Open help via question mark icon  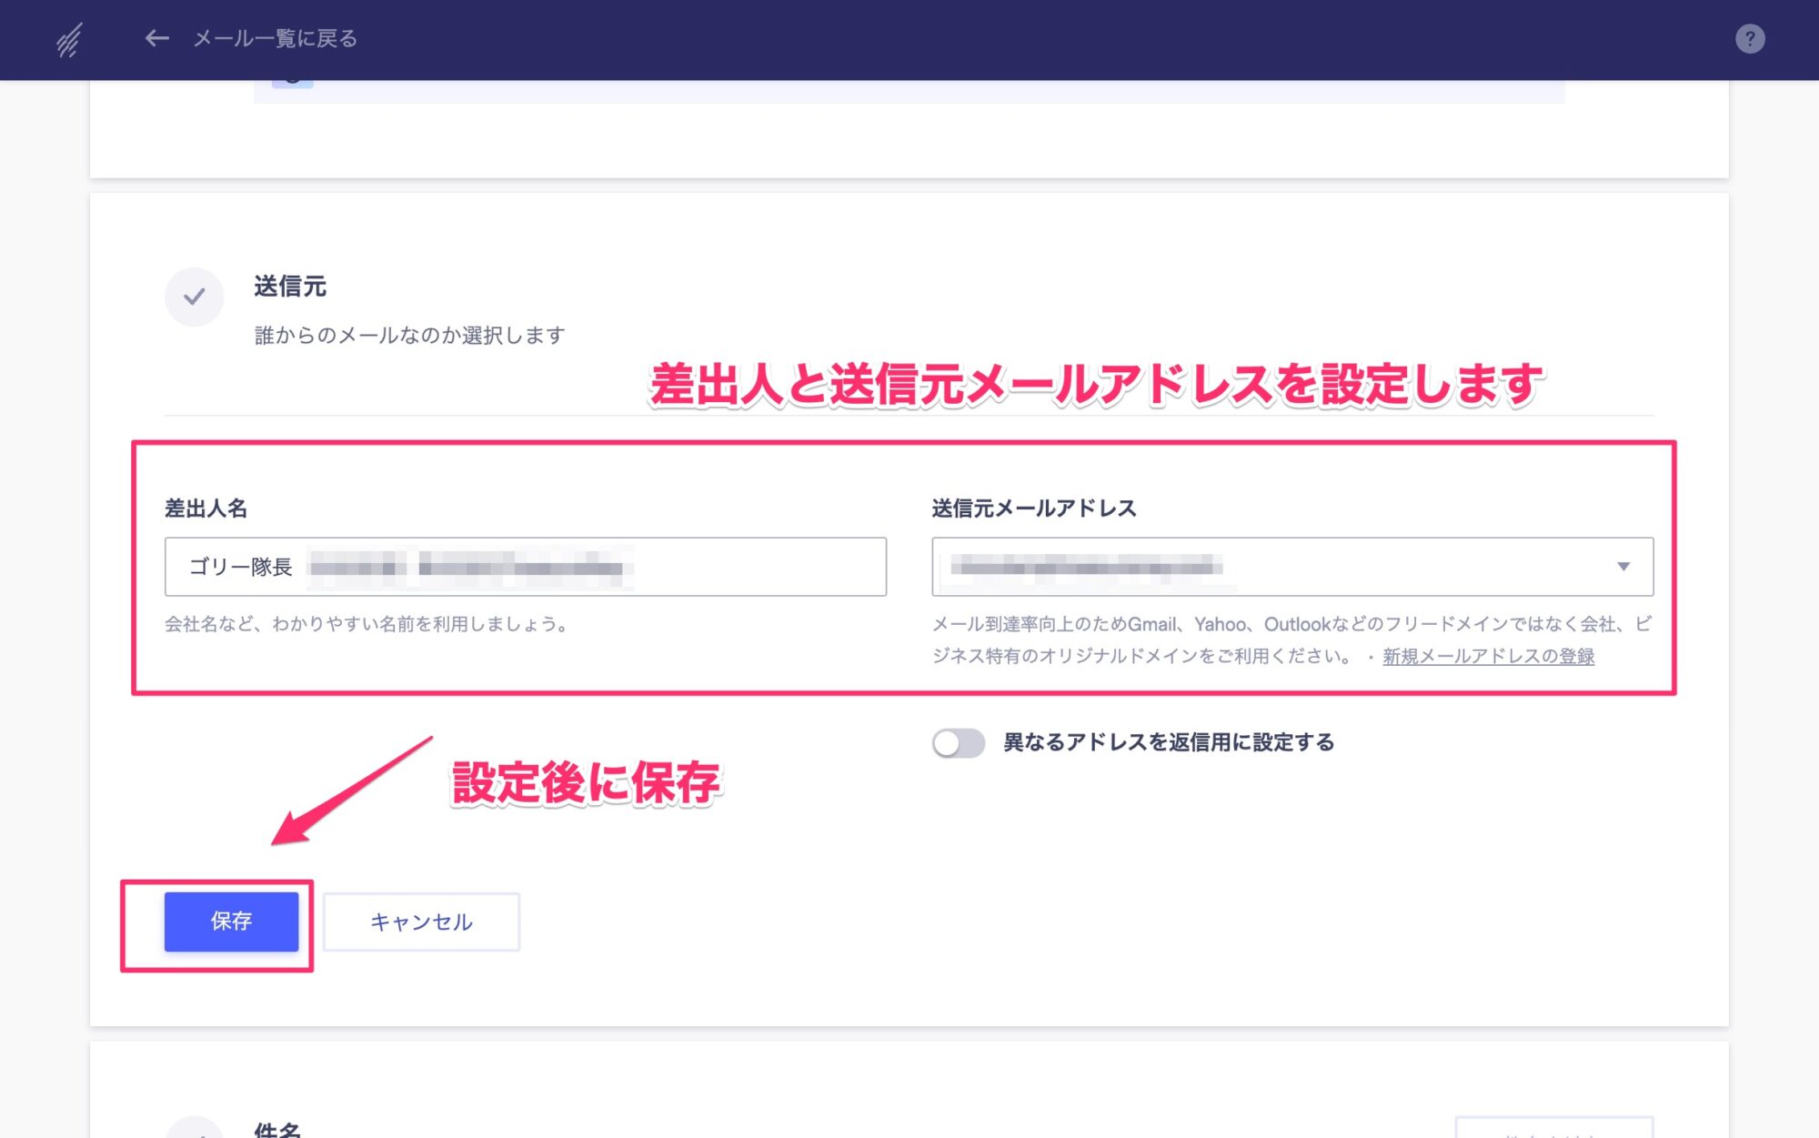click(x=1749, y=39)
